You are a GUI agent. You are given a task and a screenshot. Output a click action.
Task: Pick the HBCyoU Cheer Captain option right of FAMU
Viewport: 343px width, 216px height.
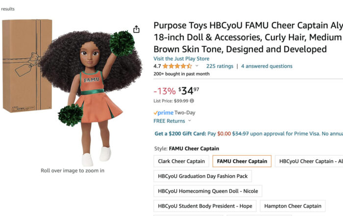click(x=309, y=161)
